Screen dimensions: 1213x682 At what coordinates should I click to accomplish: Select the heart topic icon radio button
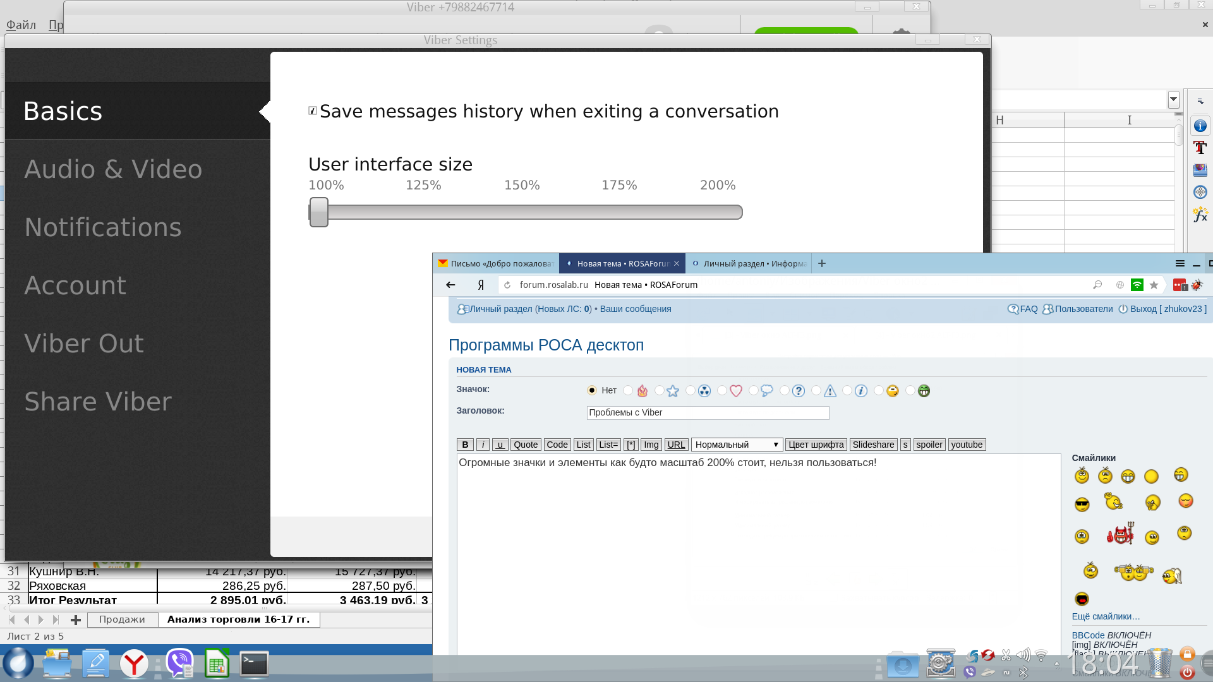click(722, 391)
